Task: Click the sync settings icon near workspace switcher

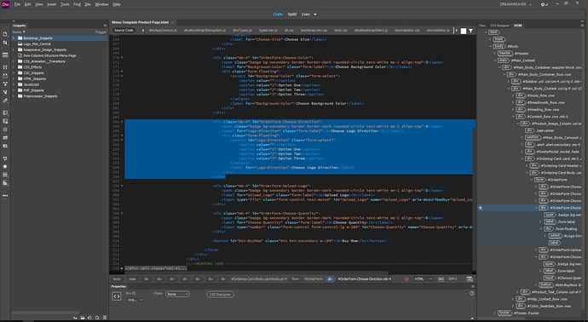Action: tap(544, 4)
